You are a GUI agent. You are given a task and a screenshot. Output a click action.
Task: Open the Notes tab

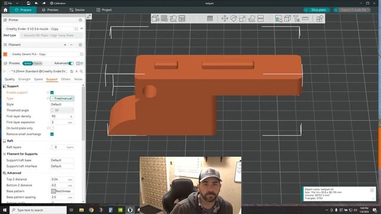[78, 79]
